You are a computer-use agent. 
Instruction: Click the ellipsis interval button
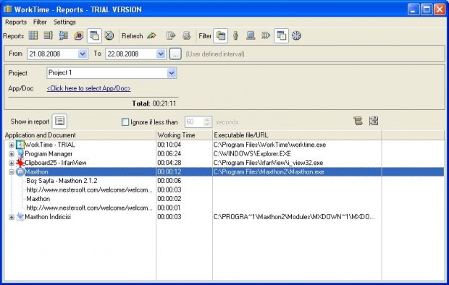tap(175, 54)
